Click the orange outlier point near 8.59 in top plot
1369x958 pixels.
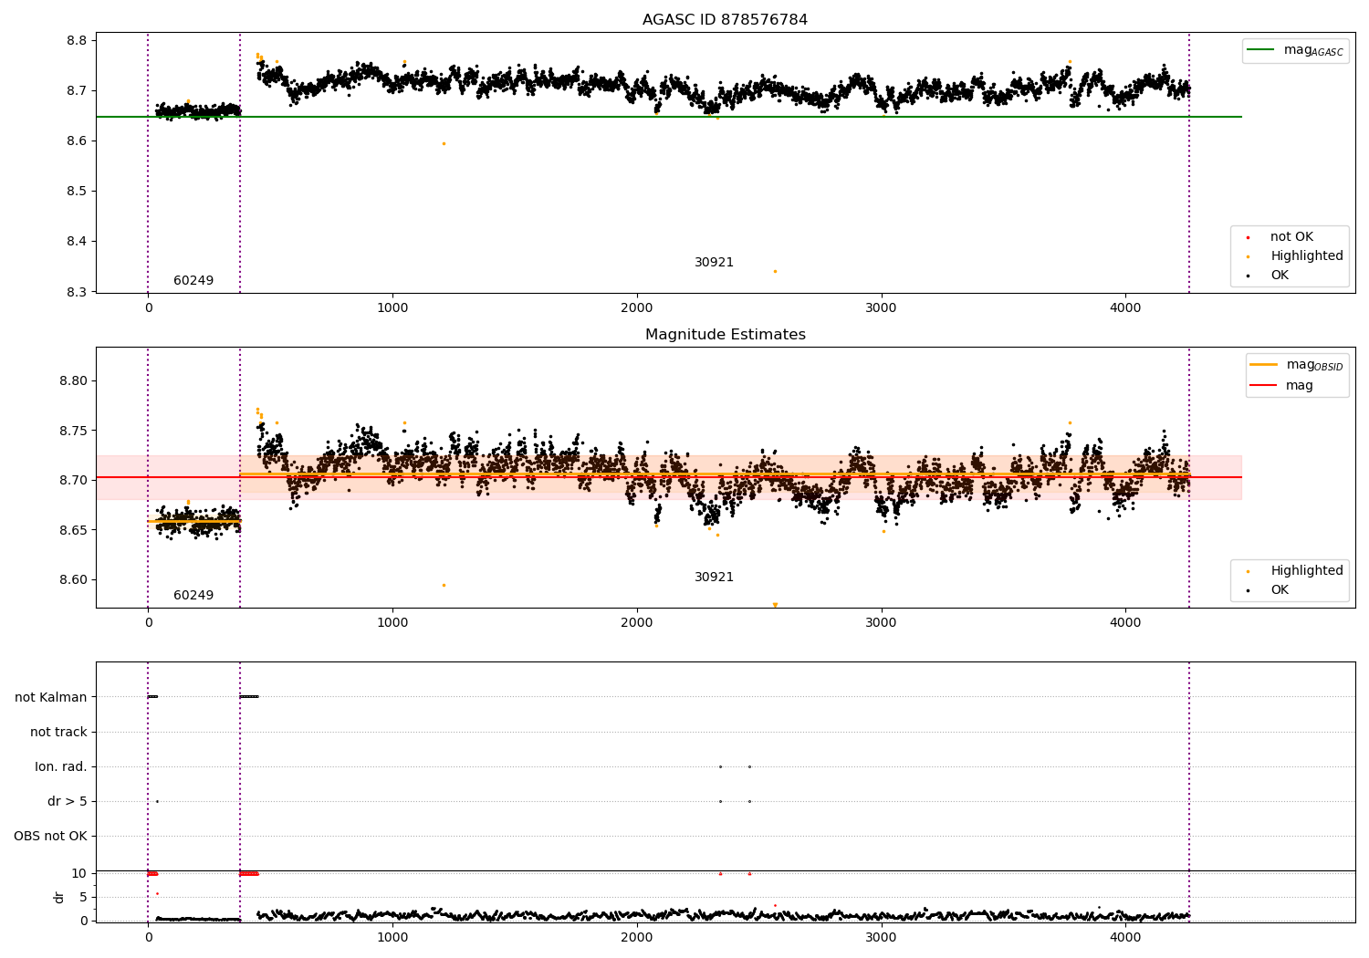click(444, 143)
